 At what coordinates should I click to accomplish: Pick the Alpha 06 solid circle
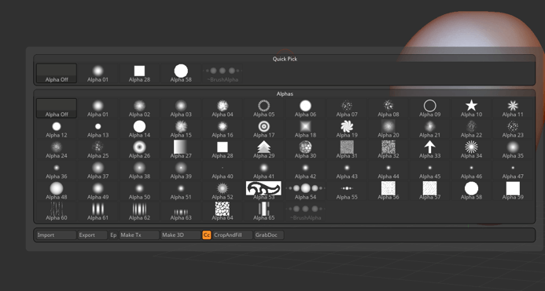pos(305,108)
